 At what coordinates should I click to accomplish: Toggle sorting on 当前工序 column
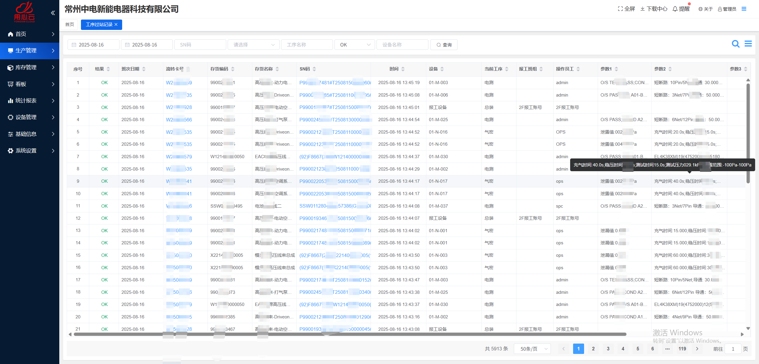pyautogui.click(x=507, y=69)
